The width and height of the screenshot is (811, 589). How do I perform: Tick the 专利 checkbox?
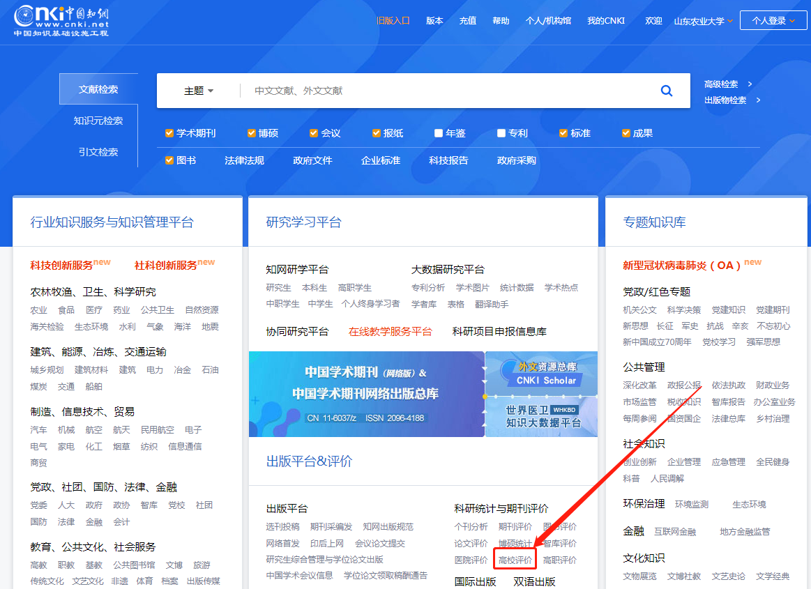[x=501, y=133]
